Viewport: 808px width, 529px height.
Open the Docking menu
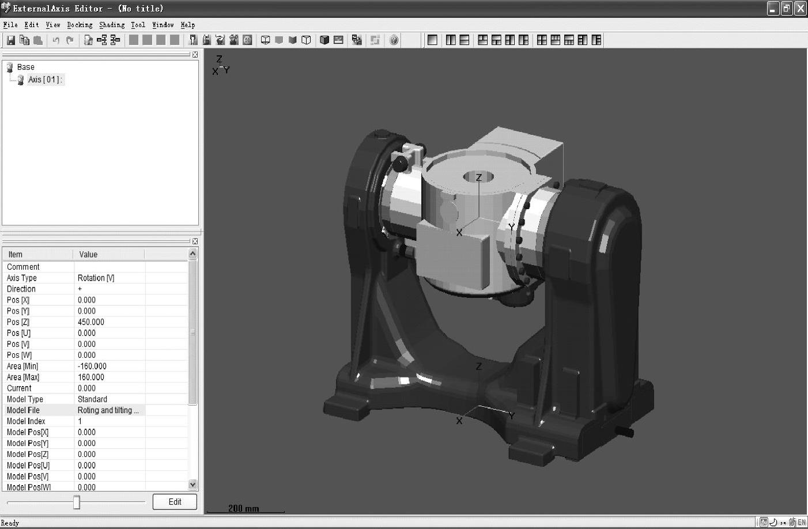80,25
